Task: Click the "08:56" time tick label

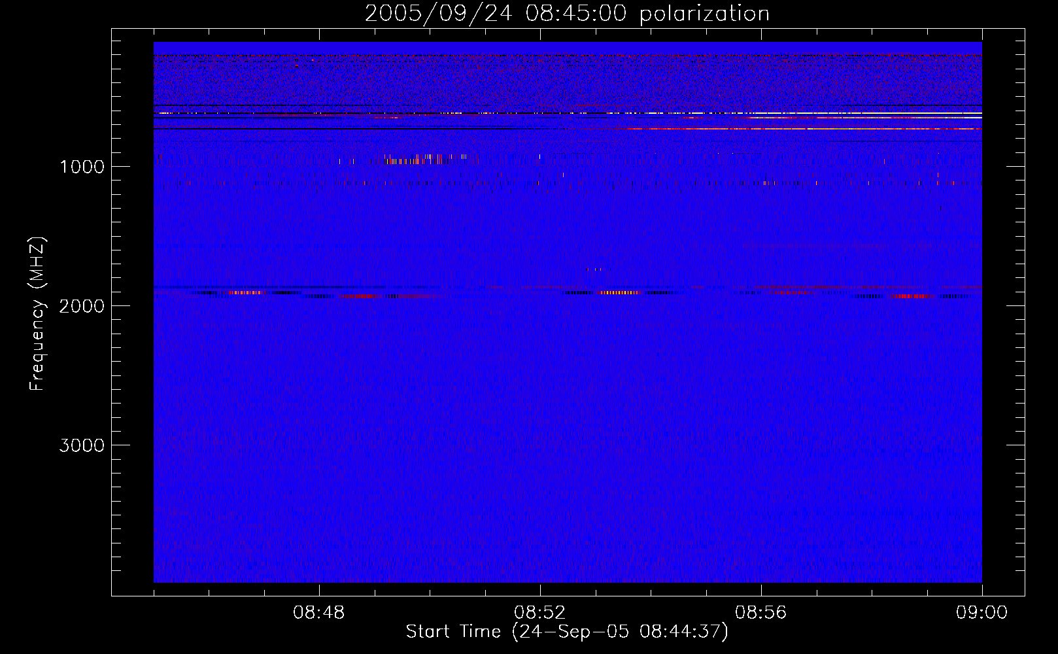Action: (760, 613)
